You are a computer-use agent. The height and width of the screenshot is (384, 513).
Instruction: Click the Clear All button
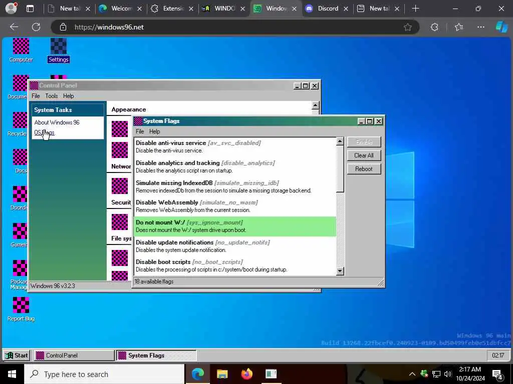364,155
